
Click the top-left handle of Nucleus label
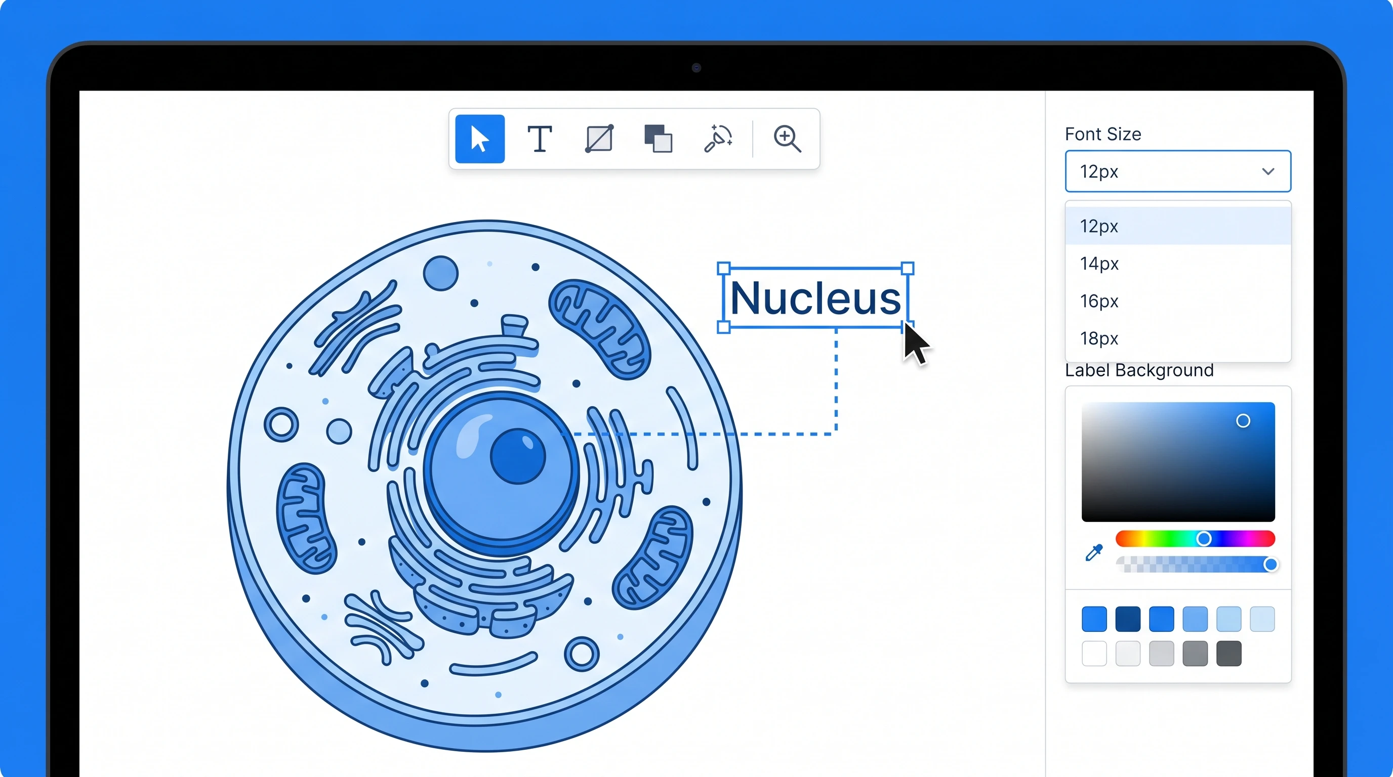point(723,268)
